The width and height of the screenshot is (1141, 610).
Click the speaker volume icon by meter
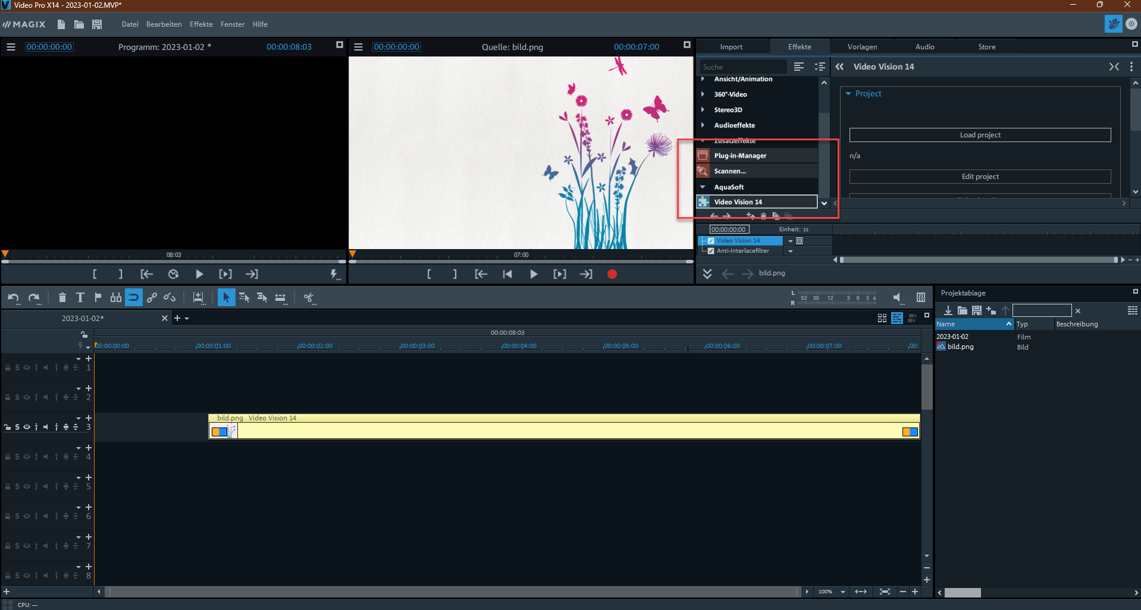point(898,298)
